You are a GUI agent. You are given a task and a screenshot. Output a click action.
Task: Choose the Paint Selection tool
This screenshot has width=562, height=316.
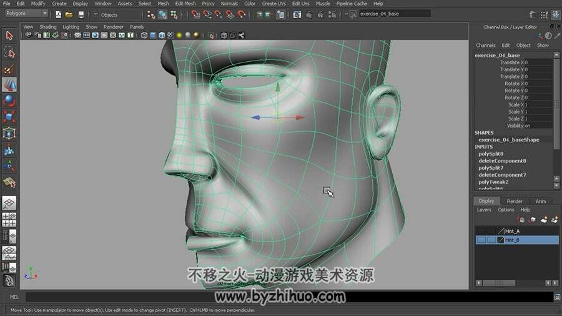(x=9, y=69)
